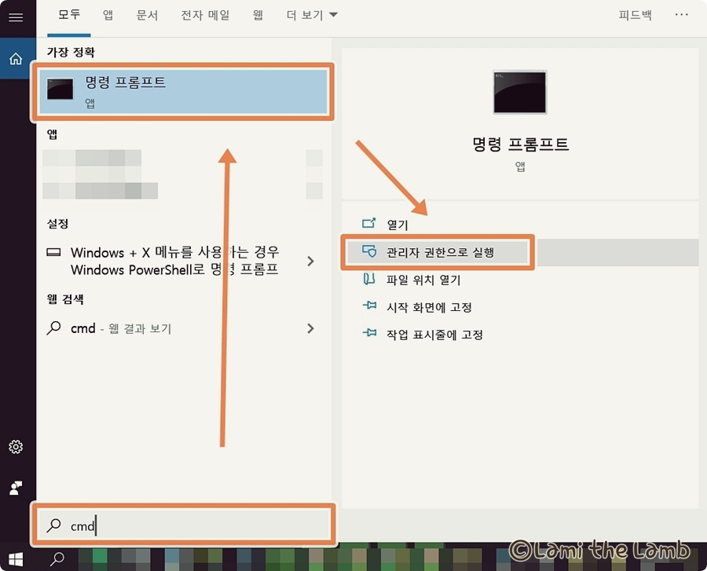The width and height of the screenshot is (707, 571).
Task: Click the Home icon in the sidebar
Action: click(16, 59)
